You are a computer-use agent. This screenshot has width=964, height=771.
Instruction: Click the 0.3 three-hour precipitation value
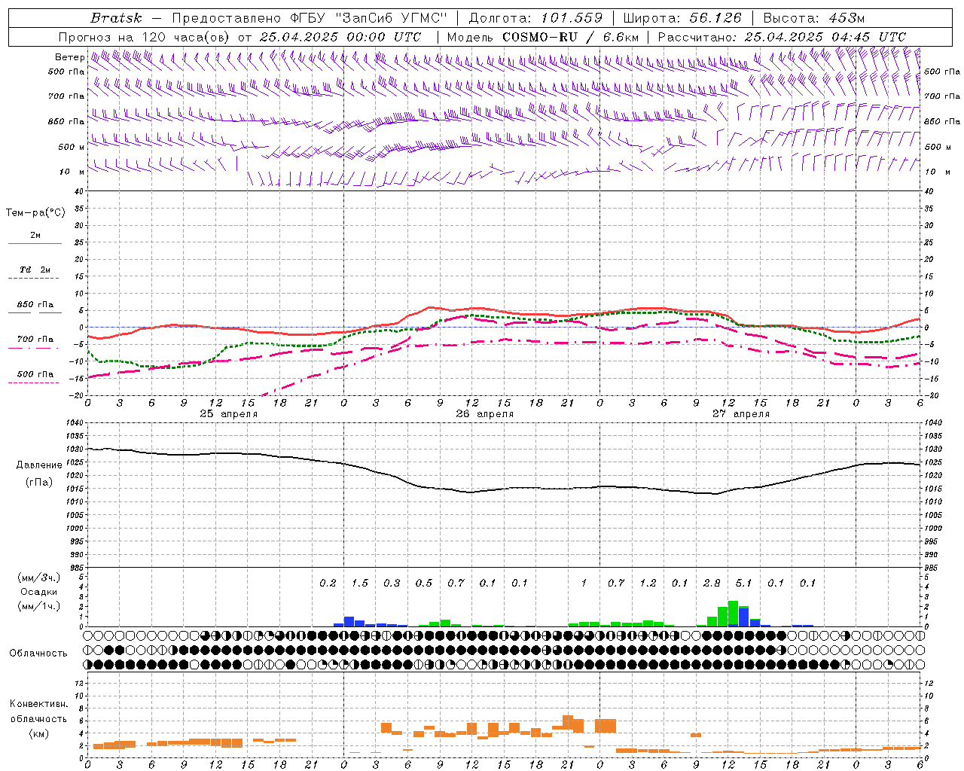[392, 584]
